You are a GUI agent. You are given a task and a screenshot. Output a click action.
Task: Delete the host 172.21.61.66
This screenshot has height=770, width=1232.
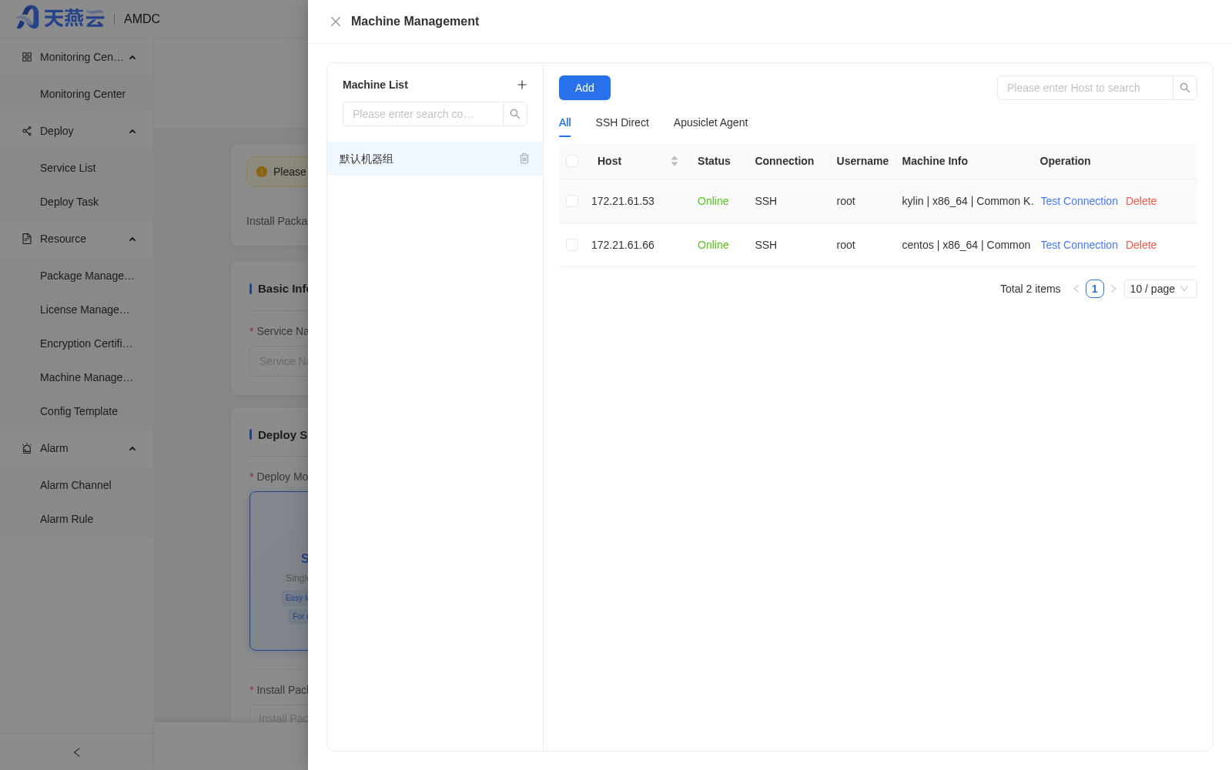coord(1141,245)
